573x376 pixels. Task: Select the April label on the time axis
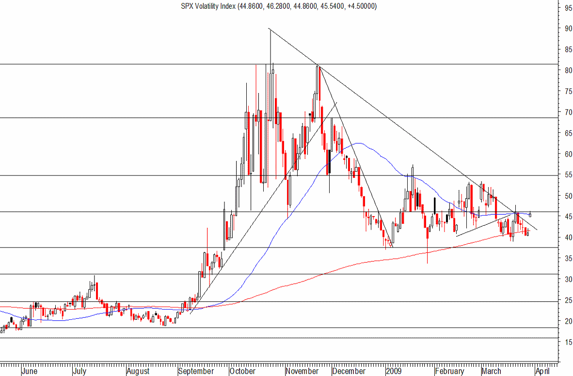[x=541, y=371]
